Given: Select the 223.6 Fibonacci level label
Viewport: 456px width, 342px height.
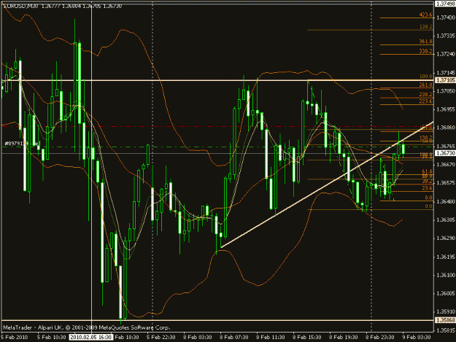Looking at the screenshot, I should 426,101.
